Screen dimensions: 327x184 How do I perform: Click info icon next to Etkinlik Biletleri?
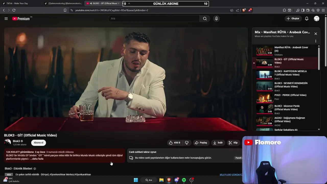tap(35, 169)
